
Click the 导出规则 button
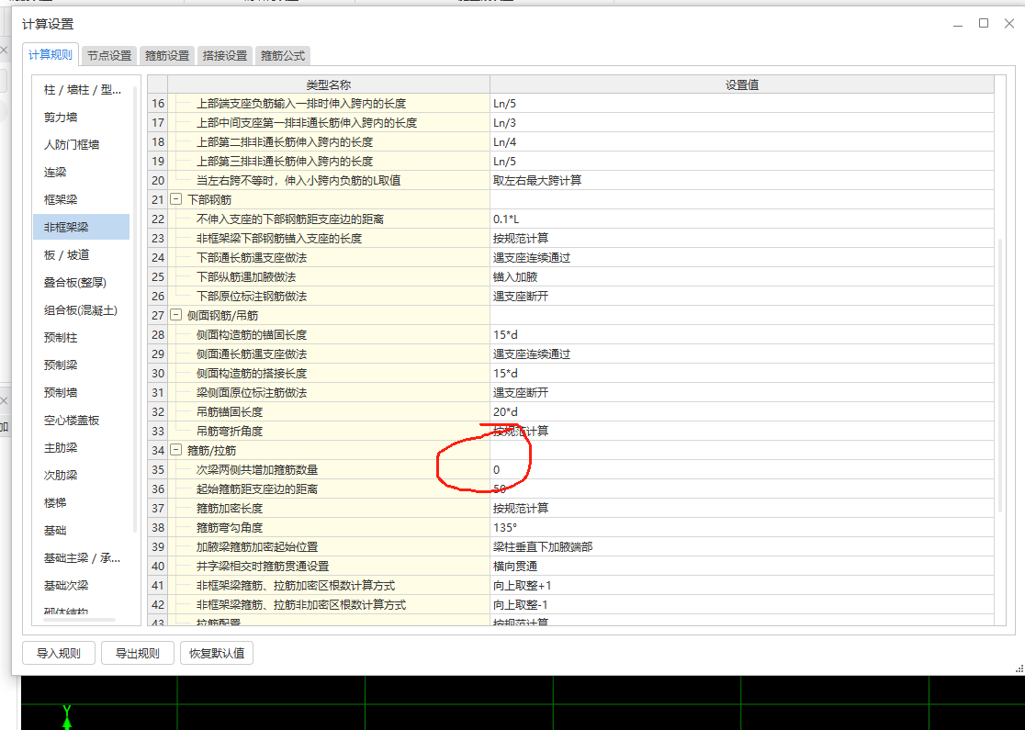pos(137,653)
